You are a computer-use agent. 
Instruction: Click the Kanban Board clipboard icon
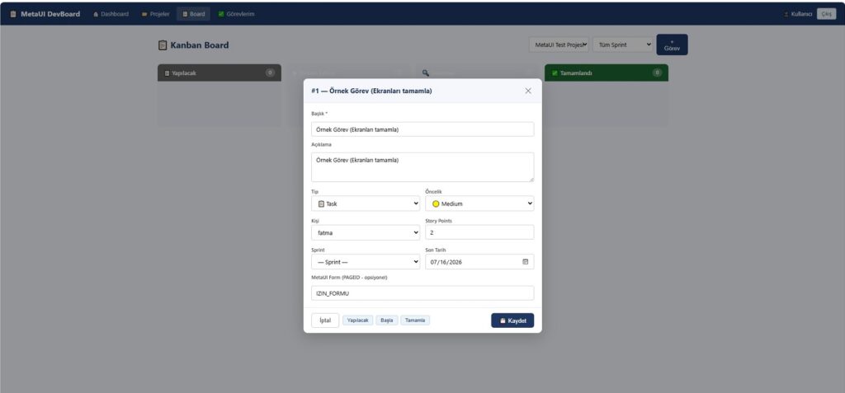pos(163,45)
